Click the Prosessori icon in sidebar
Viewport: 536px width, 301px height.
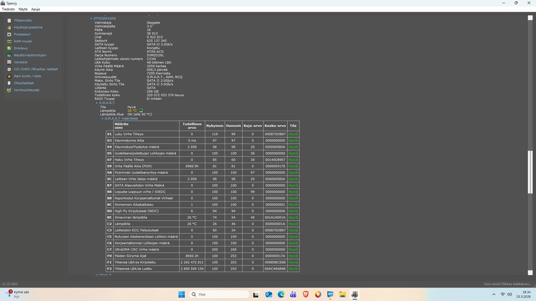[x=8, y=34]
